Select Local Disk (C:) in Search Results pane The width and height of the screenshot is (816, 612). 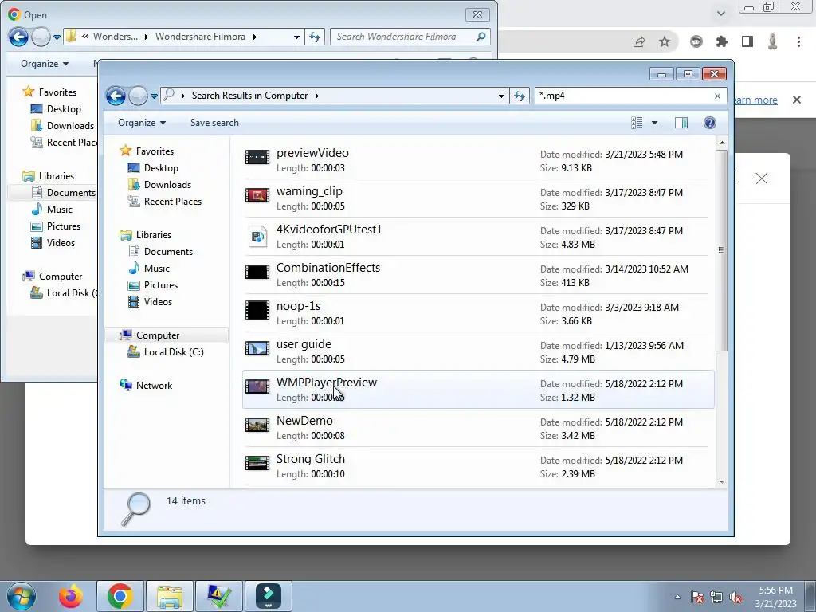click(x=174, y=352)
